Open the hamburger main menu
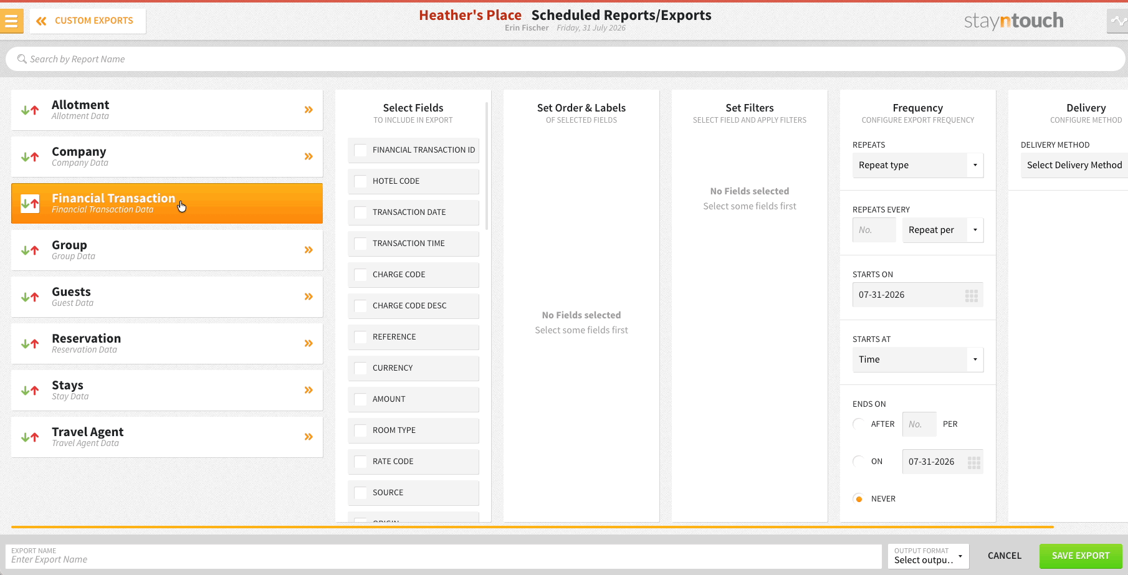The image size is (1128, 575). (x=11, y=21)
